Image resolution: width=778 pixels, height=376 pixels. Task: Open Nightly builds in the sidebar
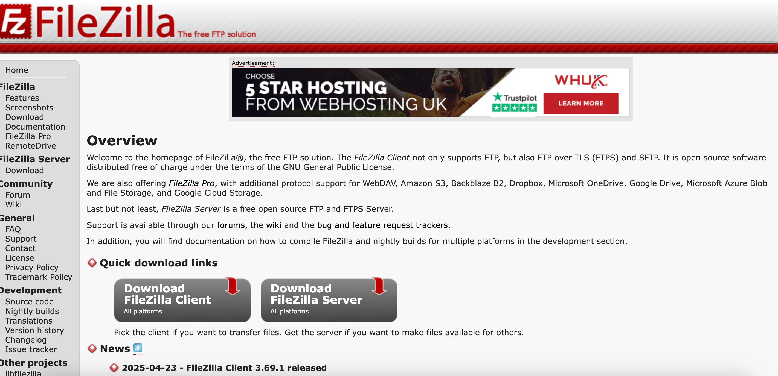coord(32,311)
